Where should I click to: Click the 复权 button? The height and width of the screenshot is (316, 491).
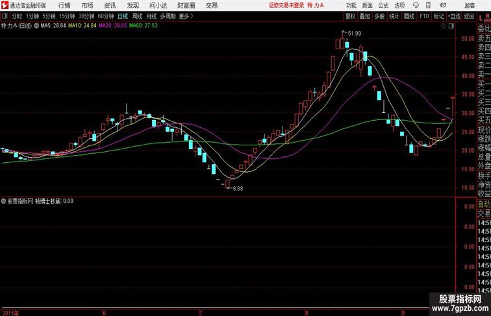click(x=350, y=16)
